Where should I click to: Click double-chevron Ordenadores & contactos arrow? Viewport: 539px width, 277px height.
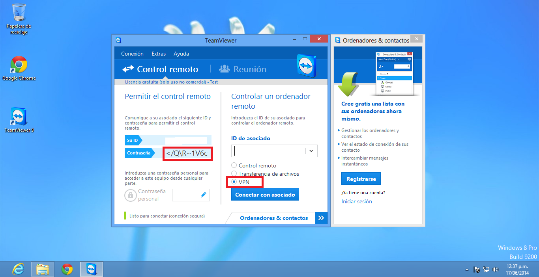click(321, 218)
